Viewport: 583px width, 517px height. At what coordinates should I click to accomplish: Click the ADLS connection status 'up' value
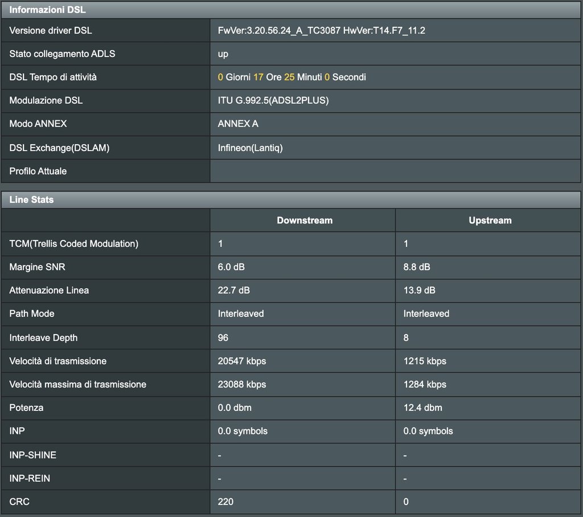point(223,54)
